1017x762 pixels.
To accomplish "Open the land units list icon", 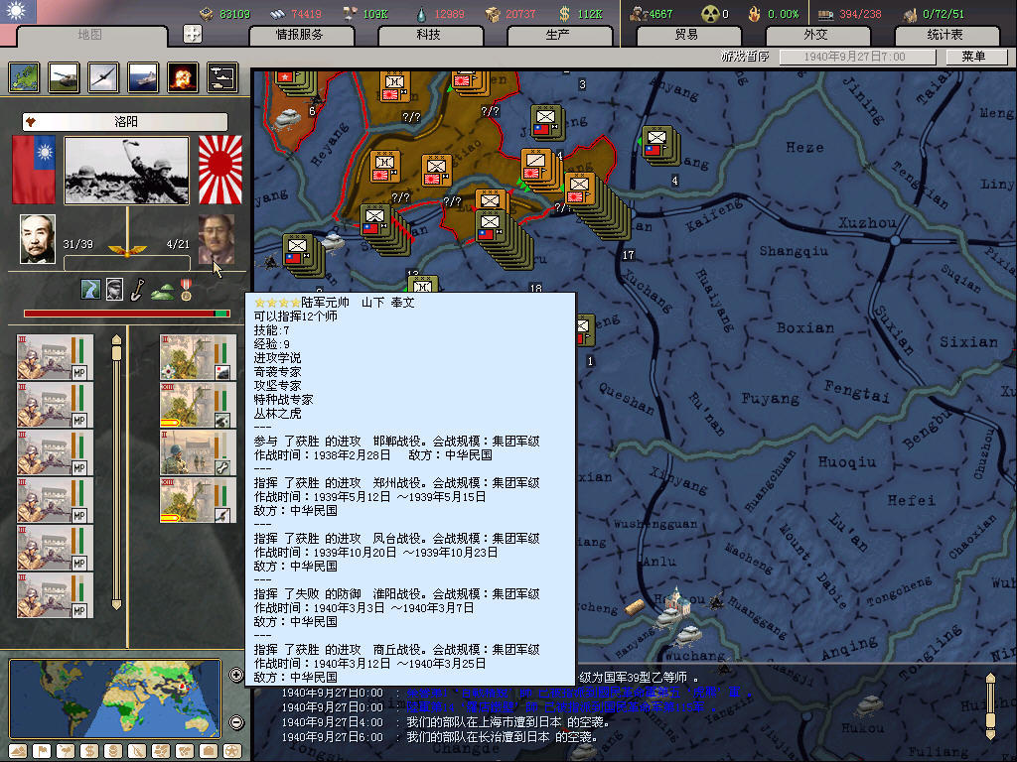I will 64,77.
